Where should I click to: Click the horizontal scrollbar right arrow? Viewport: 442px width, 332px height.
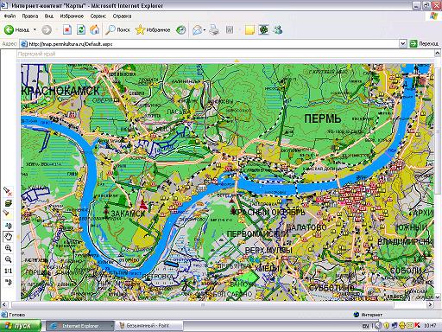click(430, 304)
